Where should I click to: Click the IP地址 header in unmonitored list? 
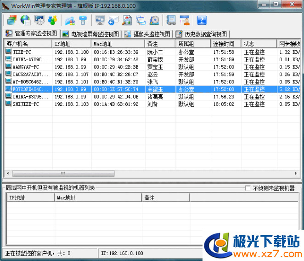pyautogui.click(x=30, y=197)
